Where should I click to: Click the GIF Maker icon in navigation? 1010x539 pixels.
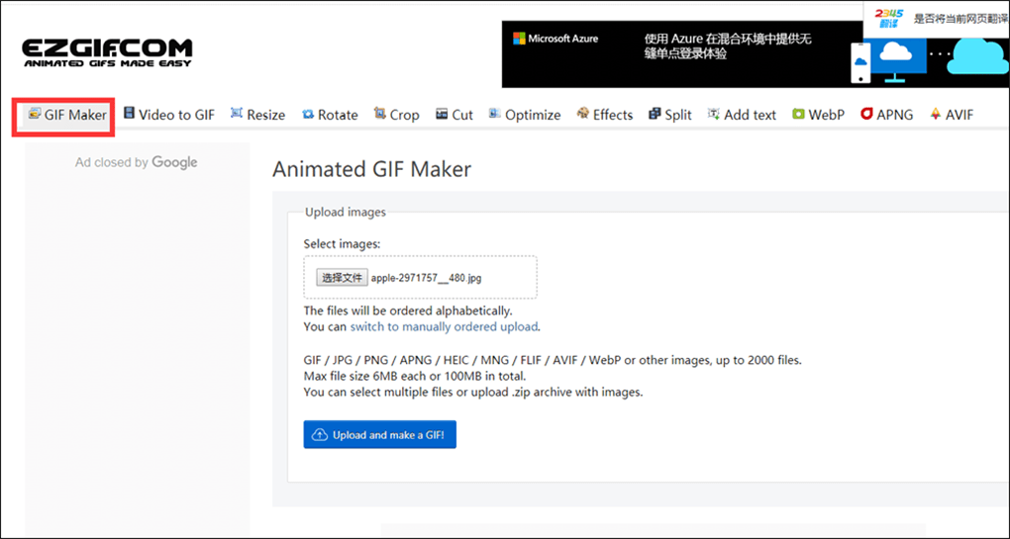pos(34,114)
